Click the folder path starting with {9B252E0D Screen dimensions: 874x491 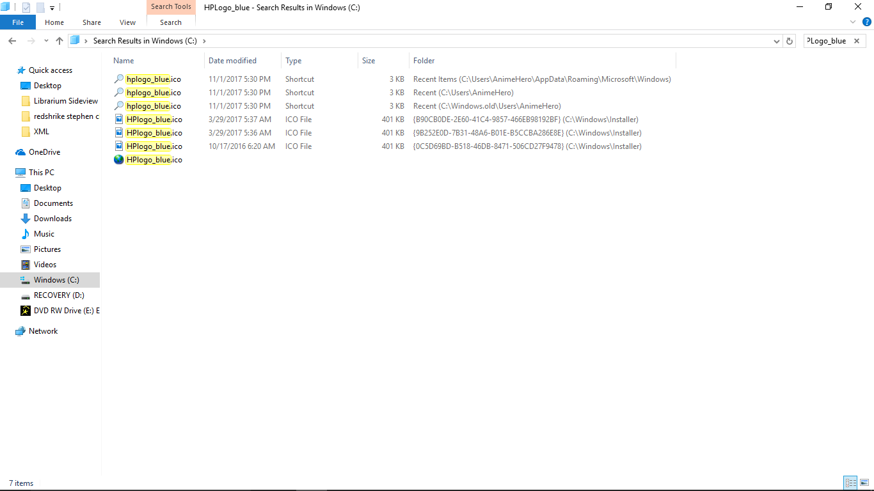[x=527, y=133]
